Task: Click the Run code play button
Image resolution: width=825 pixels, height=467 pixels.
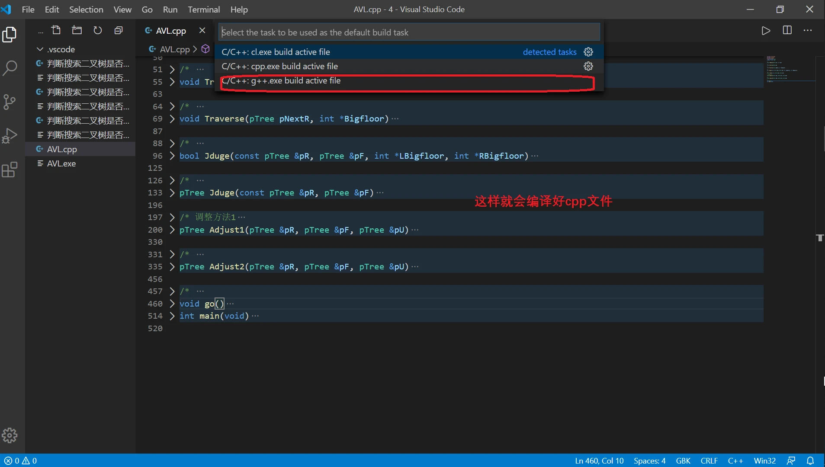Action: pos(766,31)
